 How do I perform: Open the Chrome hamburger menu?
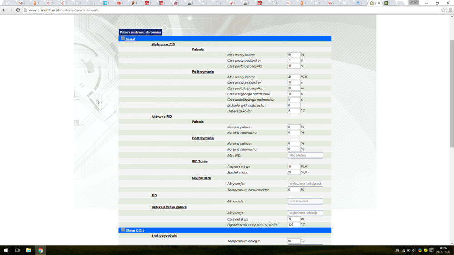pos(450,10)
